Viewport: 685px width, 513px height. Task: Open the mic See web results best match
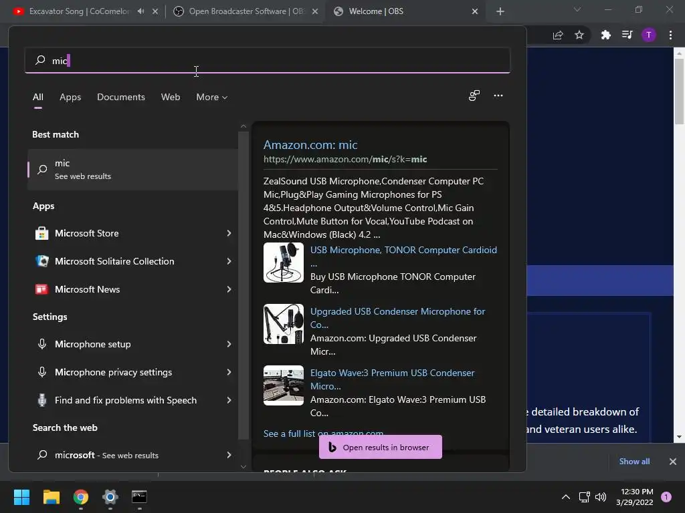pos(133,170)
